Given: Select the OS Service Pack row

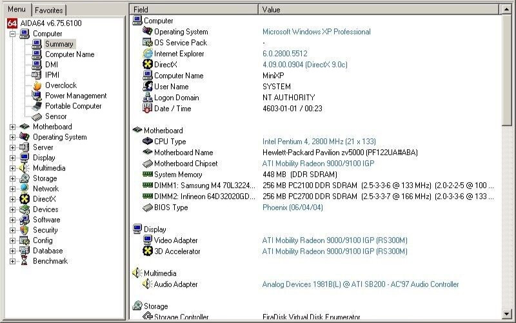Looking at the screenshot, I should [315, 43].
